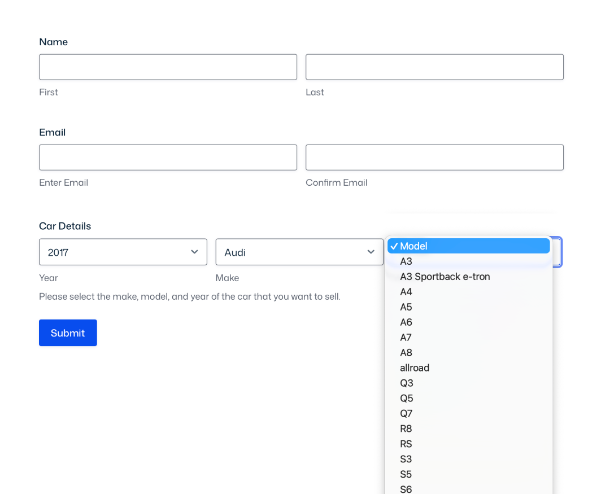Select the S5 model option
This screenshot has width=601, height=494.
[406, 474]
